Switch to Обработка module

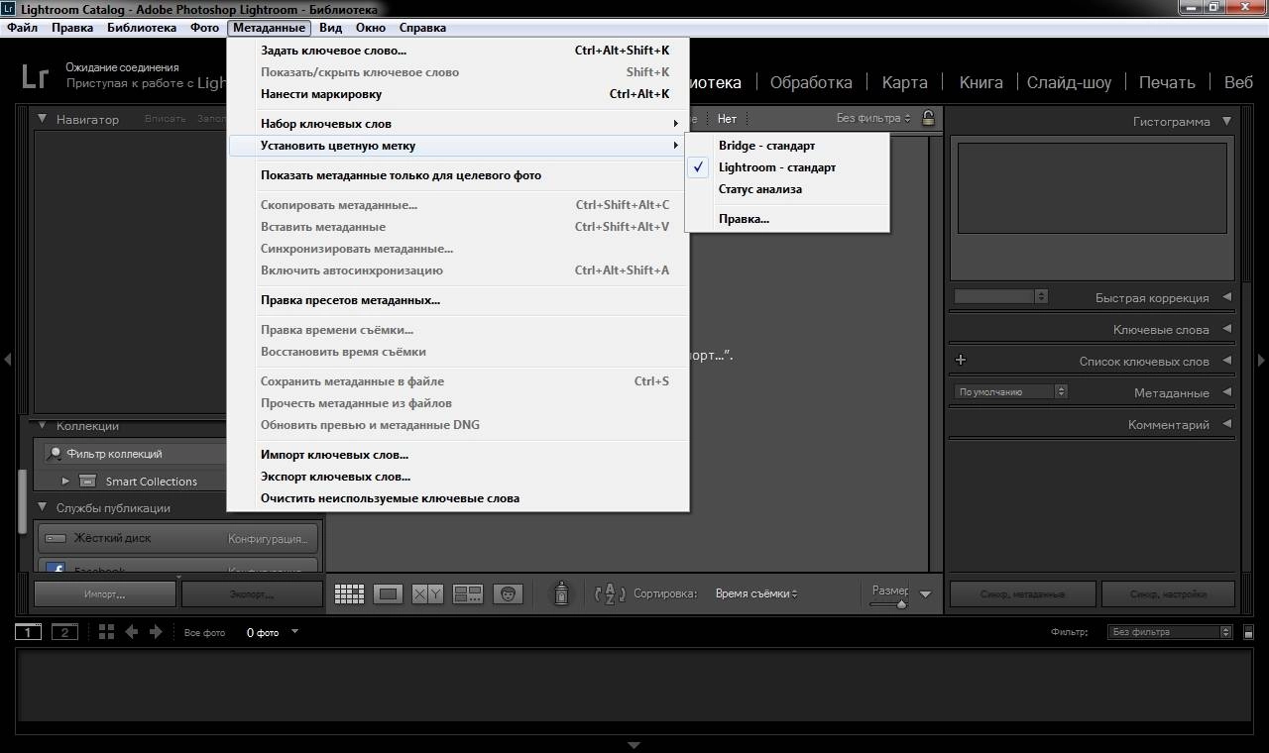(811, 82)
